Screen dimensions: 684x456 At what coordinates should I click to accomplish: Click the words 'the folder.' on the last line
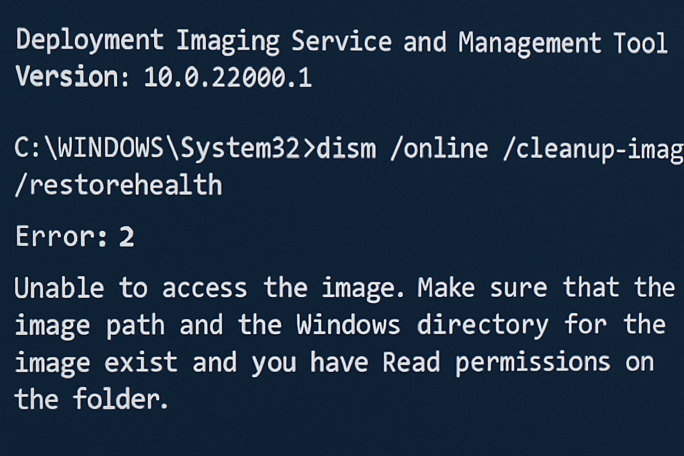pyautogui.click(x=91, y=398)
